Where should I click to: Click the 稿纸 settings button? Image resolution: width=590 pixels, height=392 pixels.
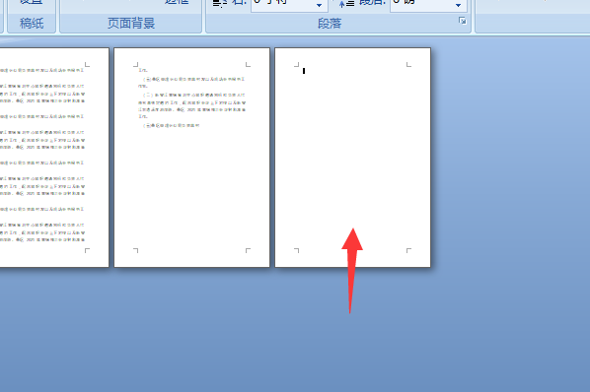click(32, 3)
